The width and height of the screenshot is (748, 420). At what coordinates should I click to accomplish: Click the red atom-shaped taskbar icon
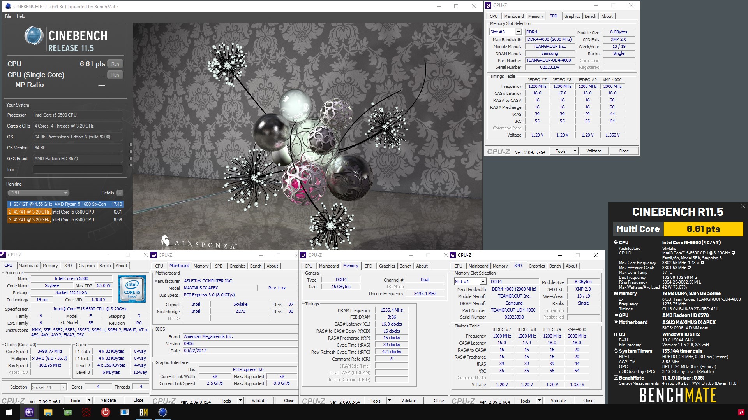coord(86,412)
